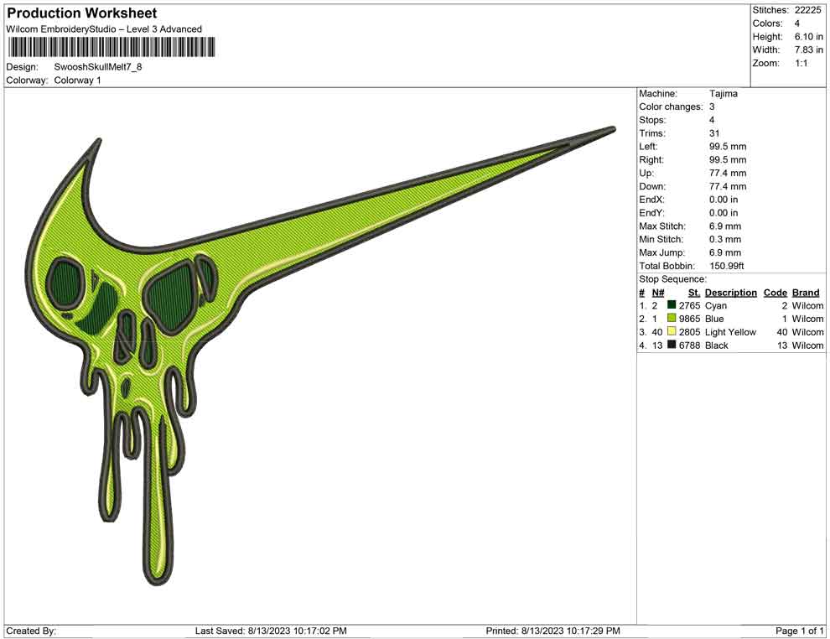
Task: Click the 'Brand' column header
Action: point(806,292)
